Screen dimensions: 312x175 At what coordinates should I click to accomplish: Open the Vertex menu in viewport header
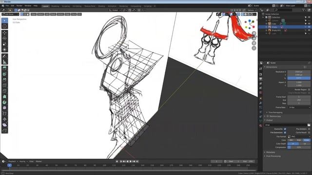pos(60,14)
